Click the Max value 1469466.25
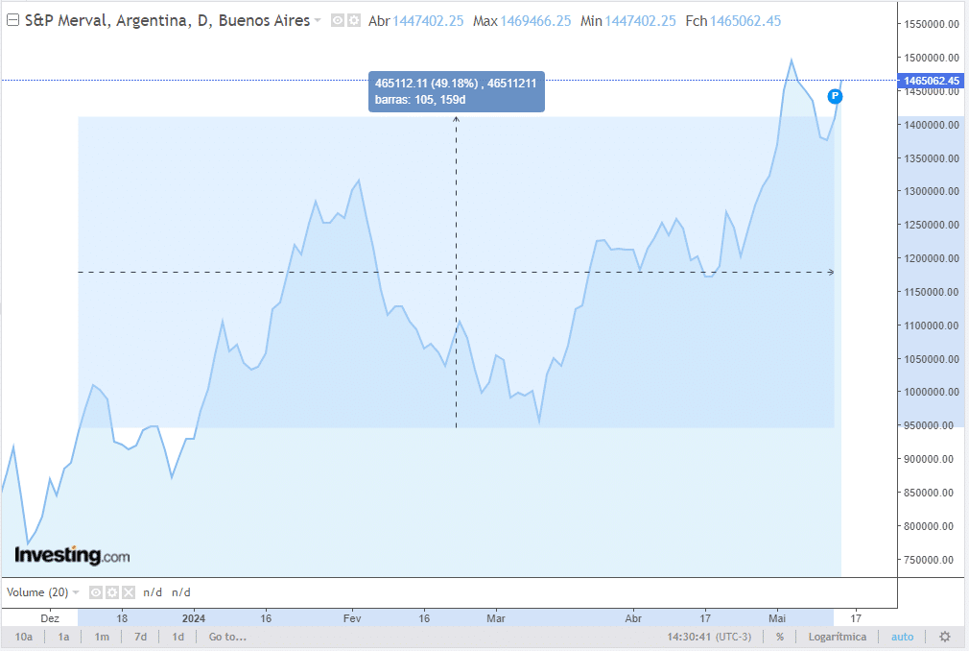 coord(535,21)
